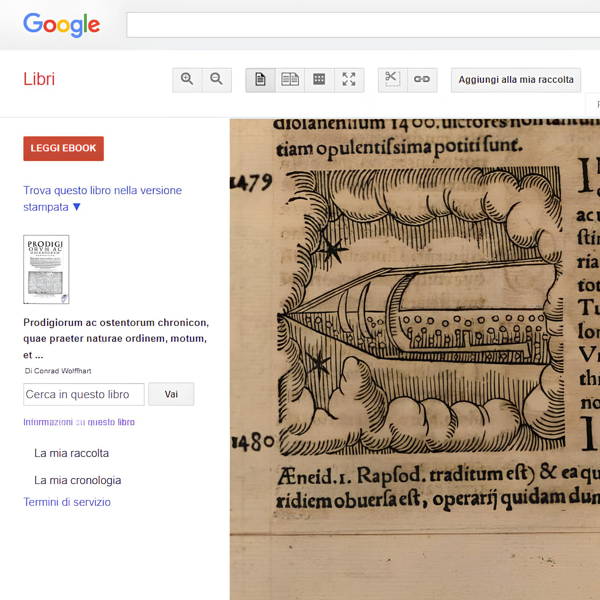
Task: Activate the clip scissors tool
Action: [393, 80]
